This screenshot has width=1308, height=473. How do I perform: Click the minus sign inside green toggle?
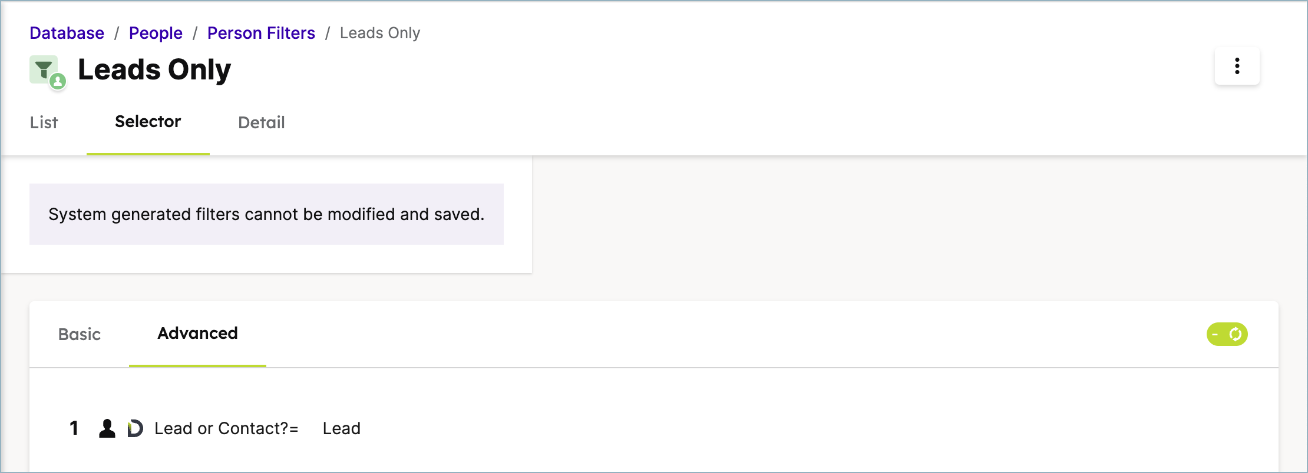coord(1215,334)
